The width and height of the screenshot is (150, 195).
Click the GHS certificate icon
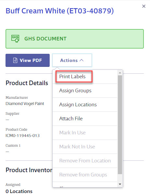pos(15,39)
